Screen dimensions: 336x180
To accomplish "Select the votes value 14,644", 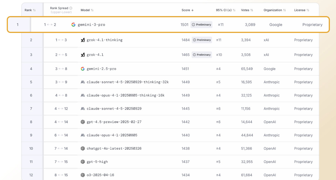I will (247, 122).
